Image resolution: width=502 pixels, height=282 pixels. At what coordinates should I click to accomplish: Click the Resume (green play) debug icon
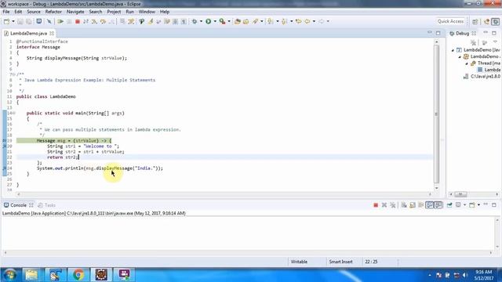click(x=60, y=21)
